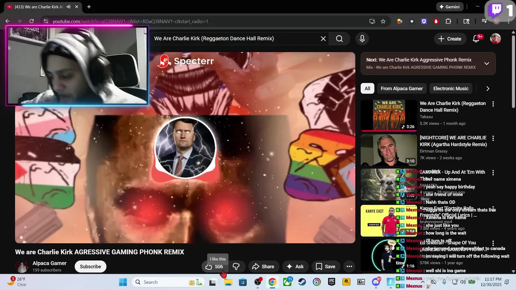
Task: Open the YouTube account avatar menu
Action: [x=495, y=39]
